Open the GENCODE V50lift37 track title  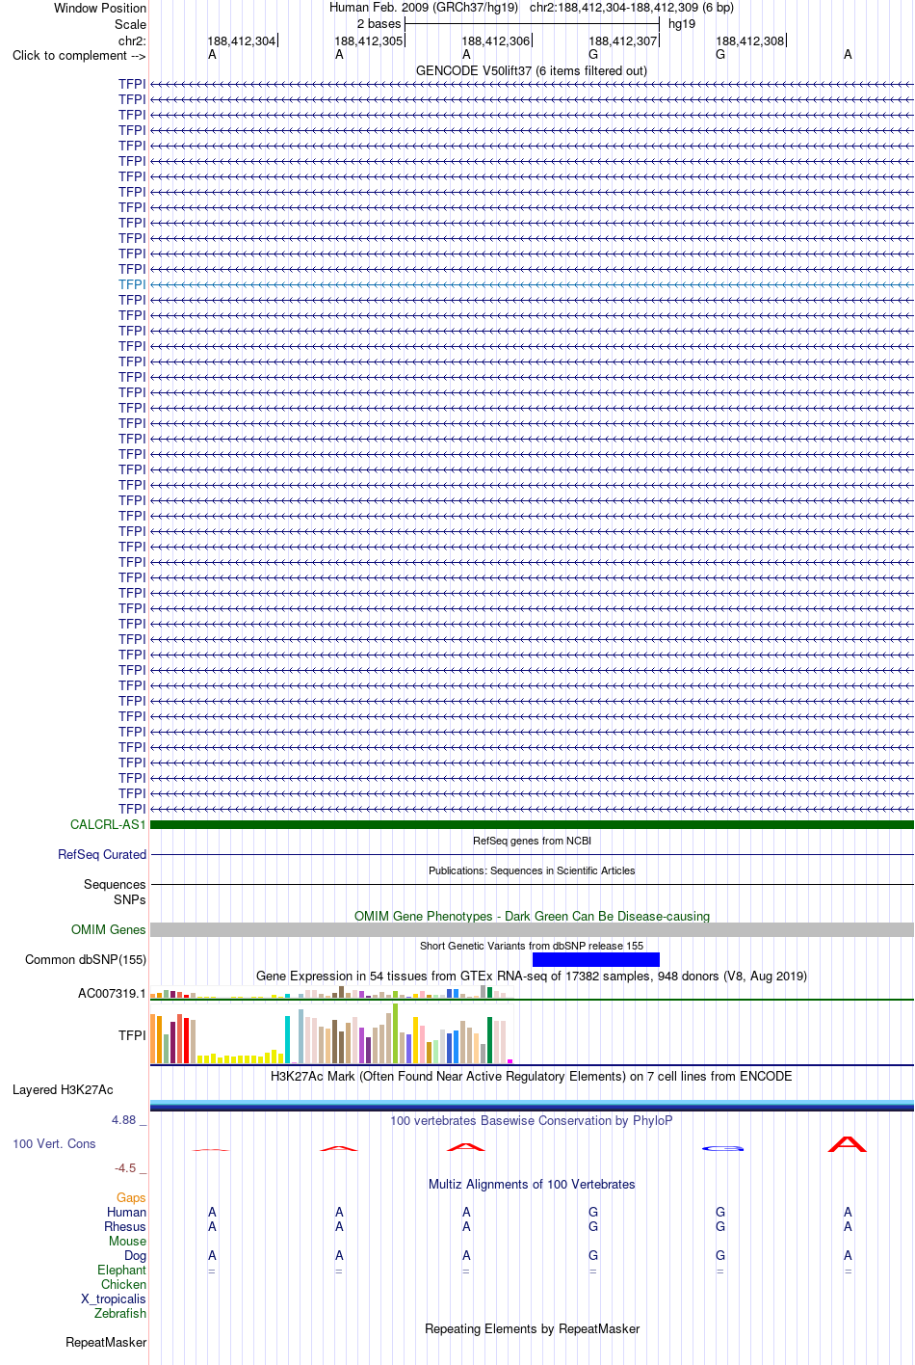point(532,70)
